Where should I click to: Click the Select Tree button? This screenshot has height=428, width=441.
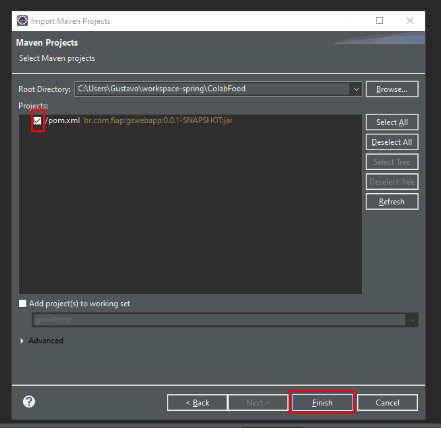coord(391,161)
